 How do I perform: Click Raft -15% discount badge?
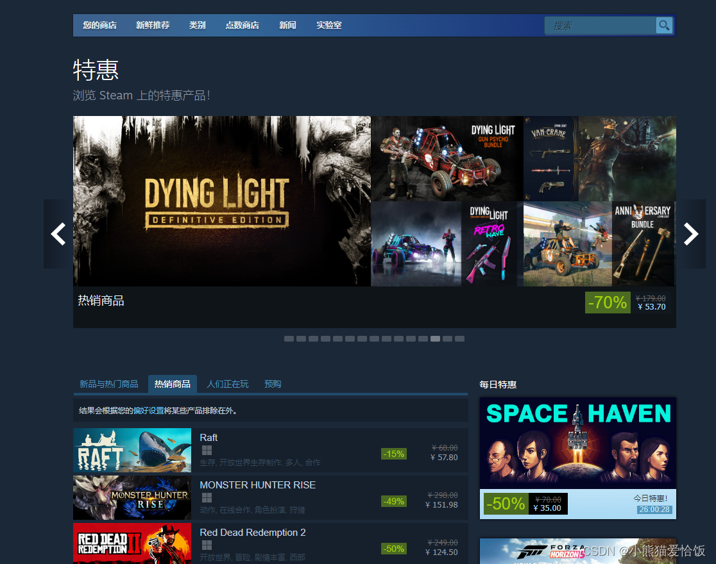(394, 454)
